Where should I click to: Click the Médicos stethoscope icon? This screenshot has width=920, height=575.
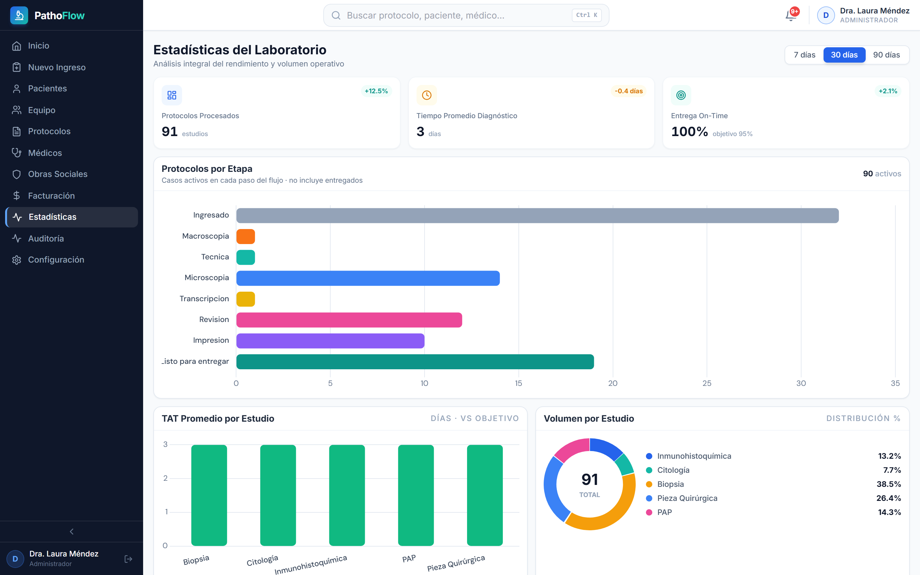[16, 153]
